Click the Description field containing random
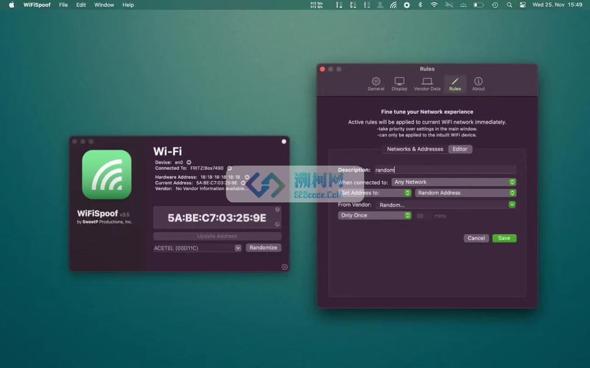590x368 pixels. click(x=445, y=170)
